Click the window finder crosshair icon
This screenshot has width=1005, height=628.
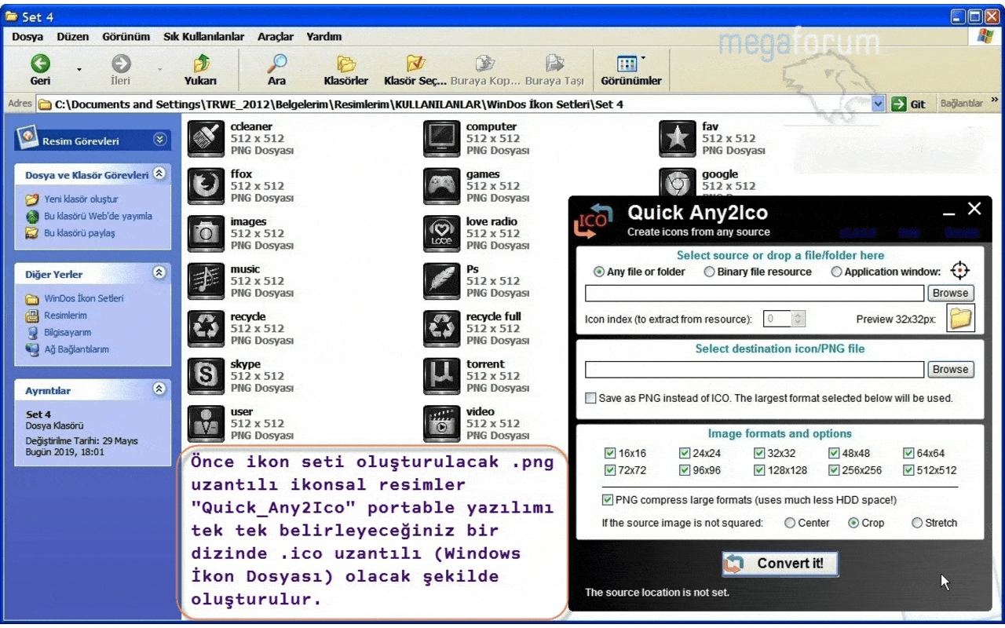[x=959, y=271]
